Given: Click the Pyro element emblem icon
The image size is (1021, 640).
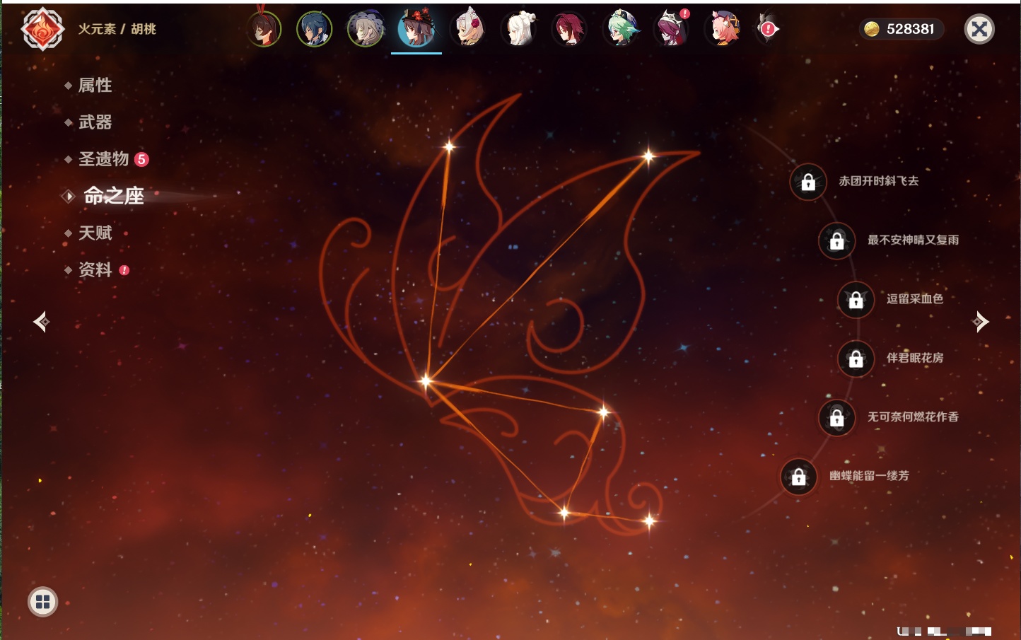Looking at the screenshot, I should point(42,29).
